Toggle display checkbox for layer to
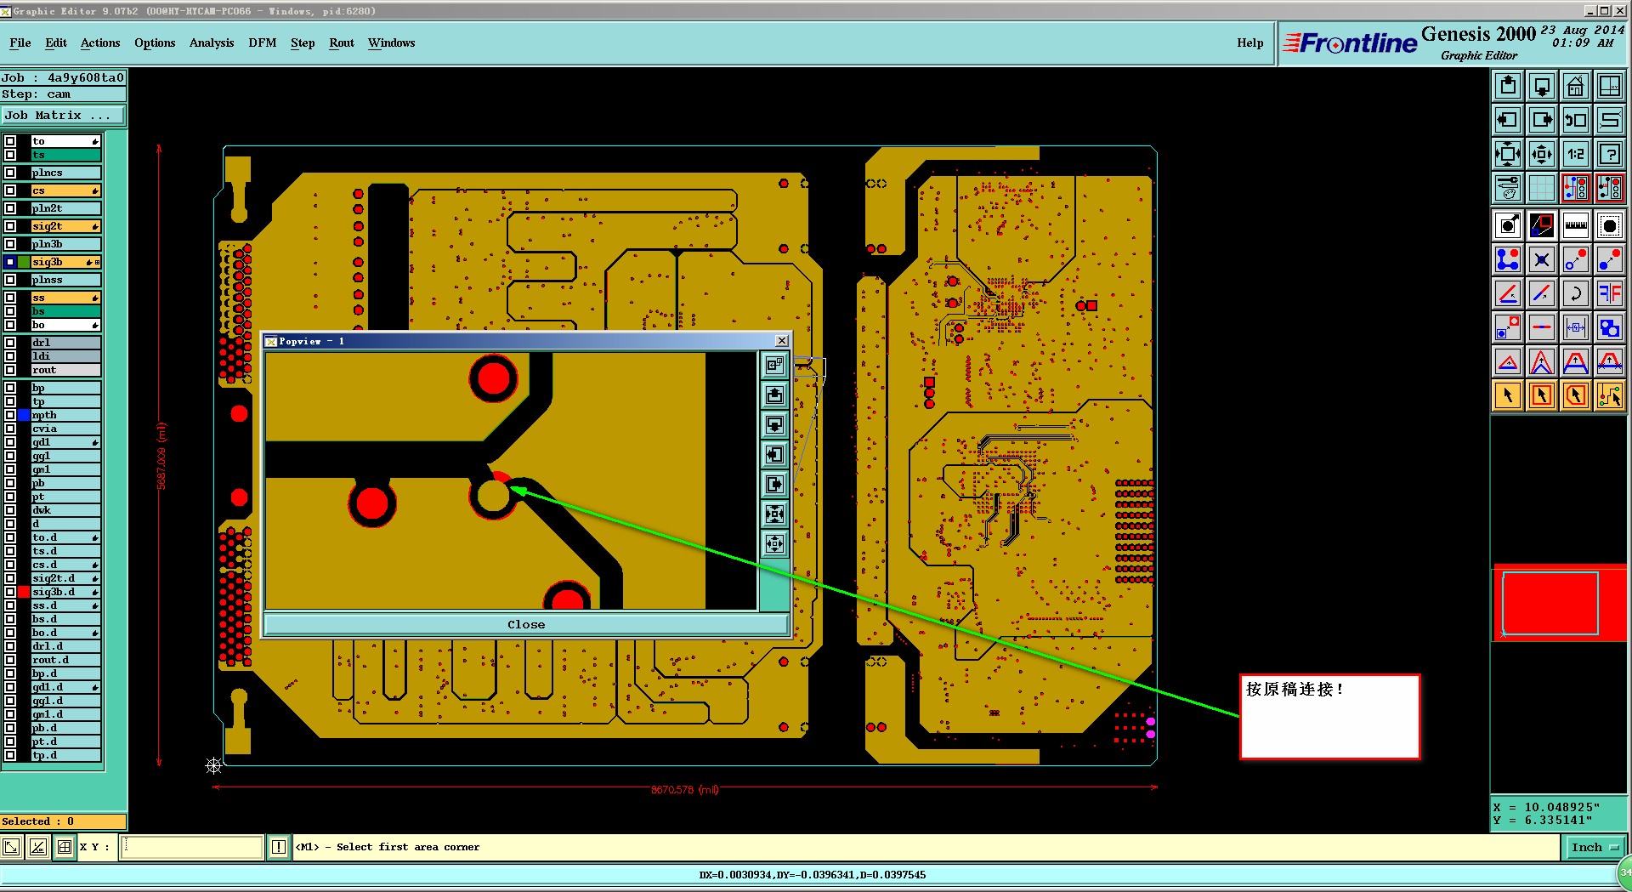Screen dimensions: 1632x892 point(10,141)
